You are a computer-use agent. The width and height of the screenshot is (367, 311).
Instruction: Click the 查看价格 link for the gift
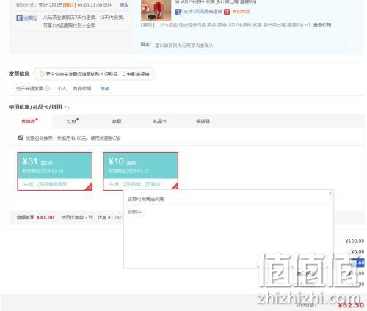tap(322, 25)
